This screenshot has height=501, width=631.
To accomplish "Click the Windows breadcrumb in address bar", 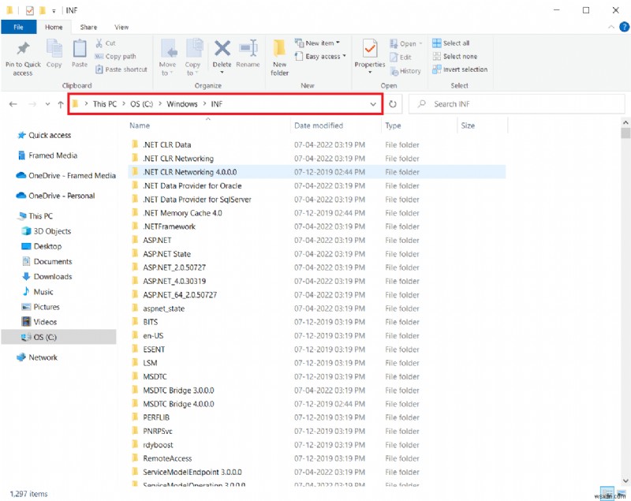I will pyautogui.click(x=182, y=104).
